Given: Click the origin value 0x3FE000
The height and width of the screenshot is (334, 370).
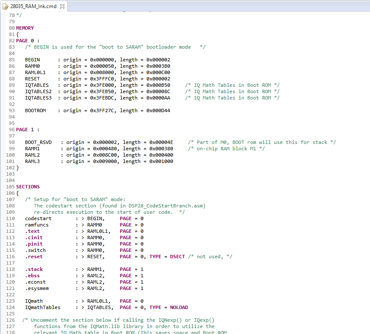Looking at the screenshot, I should click(102, 85).
